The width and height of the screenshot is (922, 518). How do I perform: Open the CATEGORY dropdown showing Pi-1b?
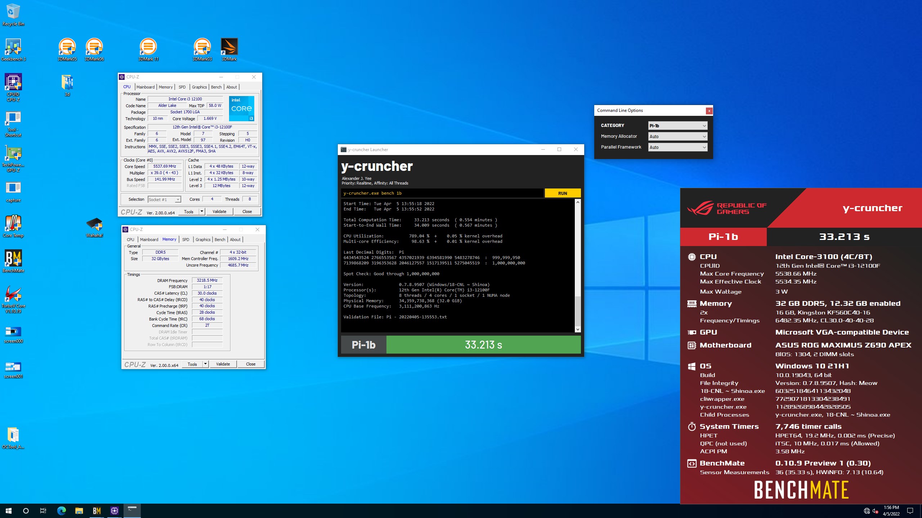click(678, 126)
